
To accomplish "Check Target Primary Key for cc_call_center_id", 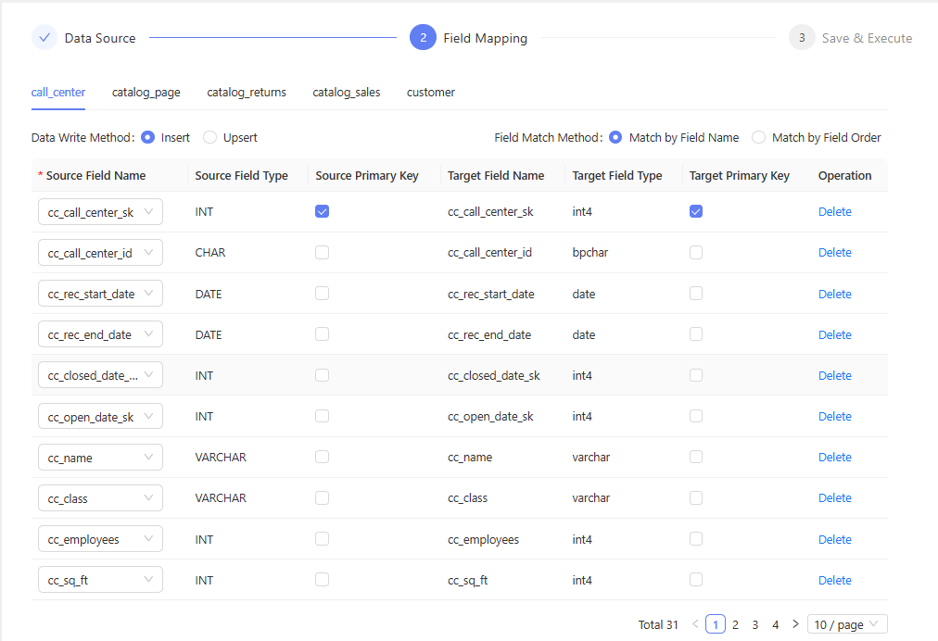I will pos(696,252).
